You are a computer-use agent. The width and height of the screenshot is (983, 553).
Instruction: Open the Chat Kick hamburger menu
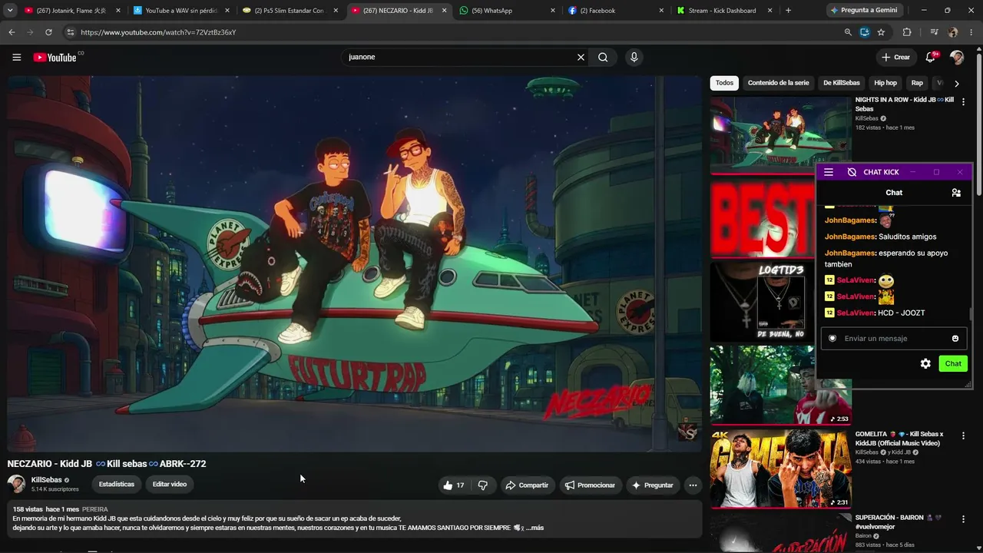coord(828,172)
